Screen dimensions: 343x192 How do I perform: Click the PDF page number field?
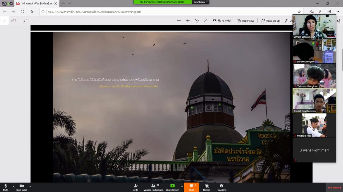(5, 21)
